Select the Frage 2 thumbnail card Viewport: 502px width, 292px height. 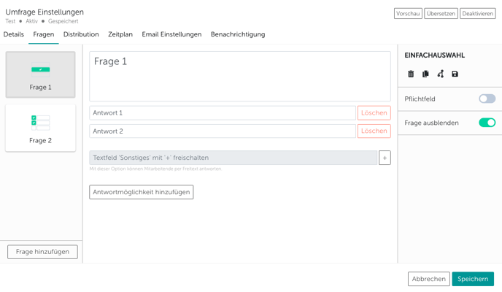click(x=40, y=128)
